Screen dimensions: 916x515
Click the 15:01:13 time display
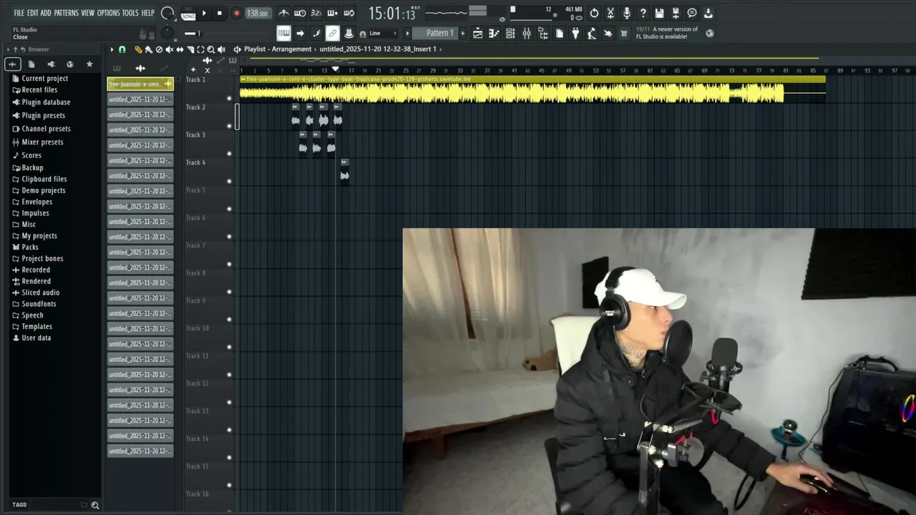394,13
